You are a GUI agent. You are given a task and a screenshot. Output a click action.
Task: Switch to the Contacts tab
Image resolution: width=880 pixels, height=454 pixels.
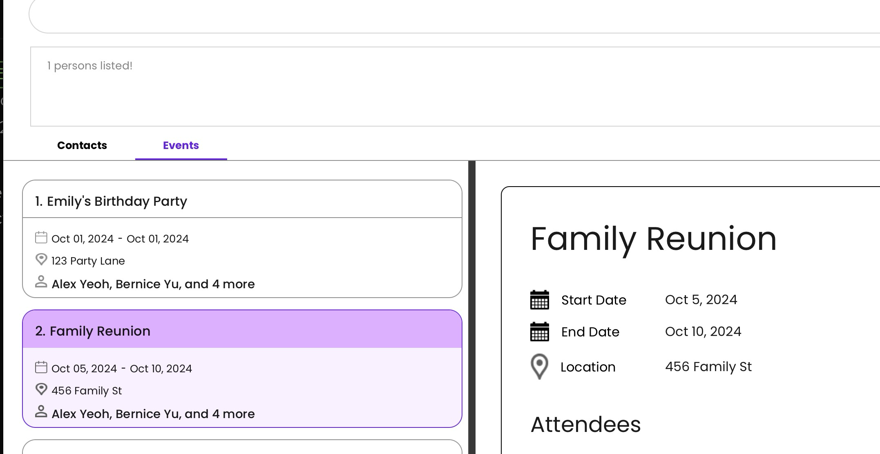click(82, 145)
